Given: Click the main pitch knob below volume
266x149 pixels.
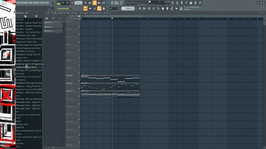Looking at the screenshot, I should [x=53, y=8].
